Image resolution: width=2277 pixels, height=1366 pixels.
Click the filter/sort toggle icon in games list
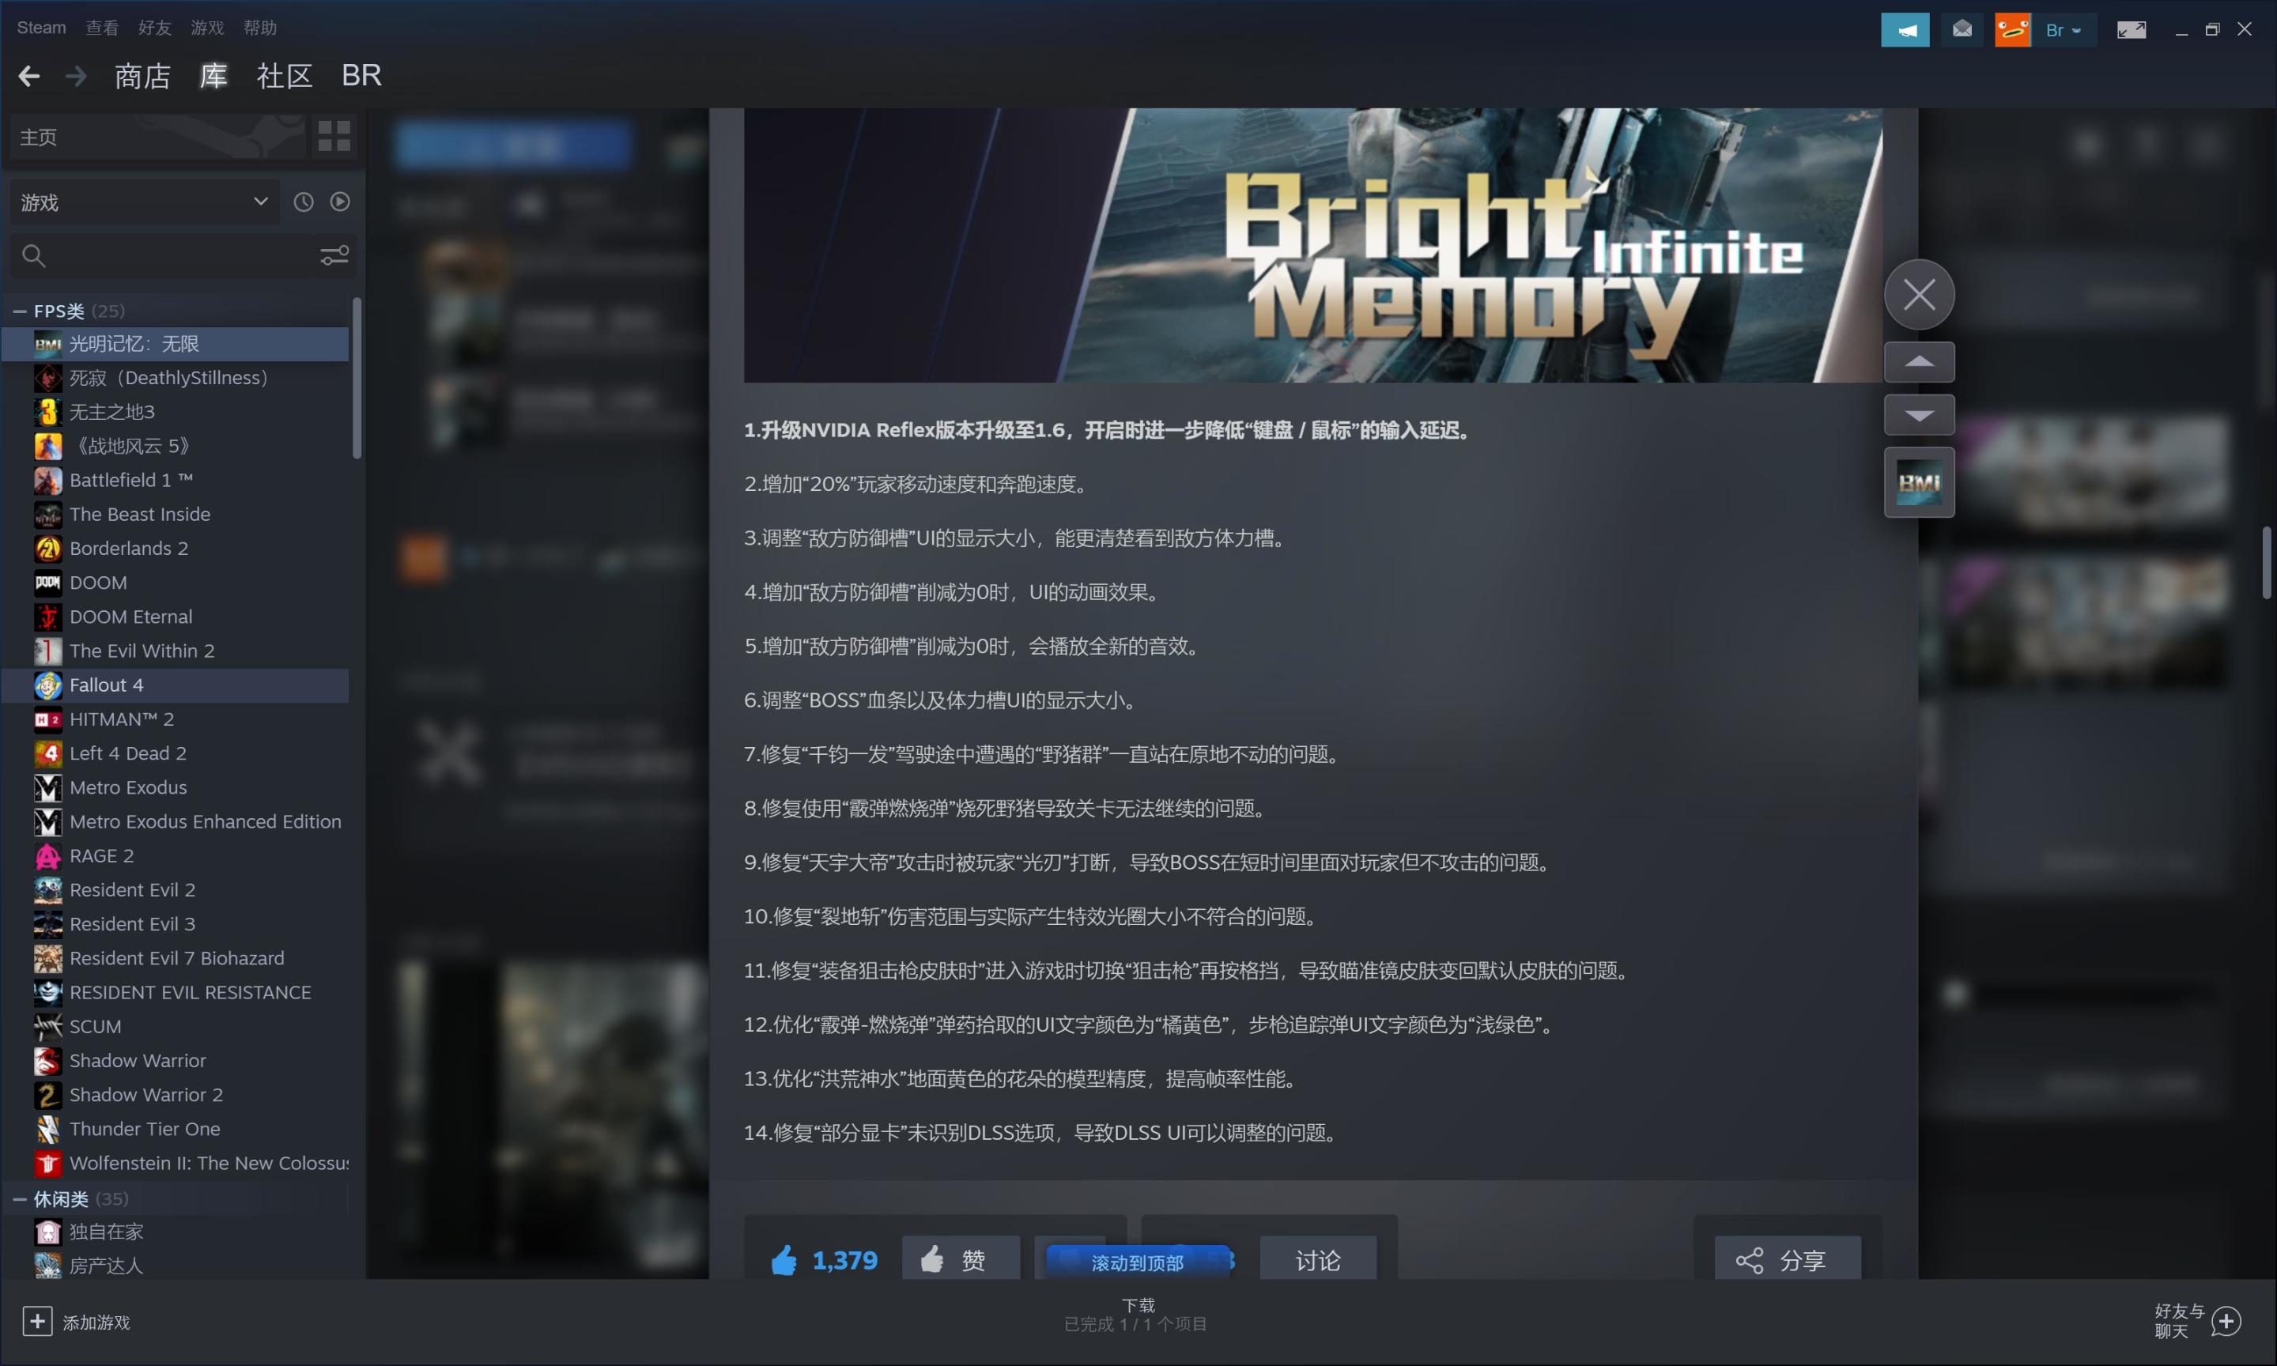point(335,255)
